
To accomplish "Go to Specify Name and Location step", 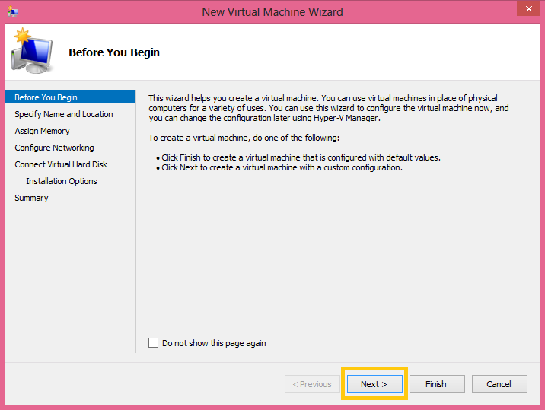I will 64,114.
